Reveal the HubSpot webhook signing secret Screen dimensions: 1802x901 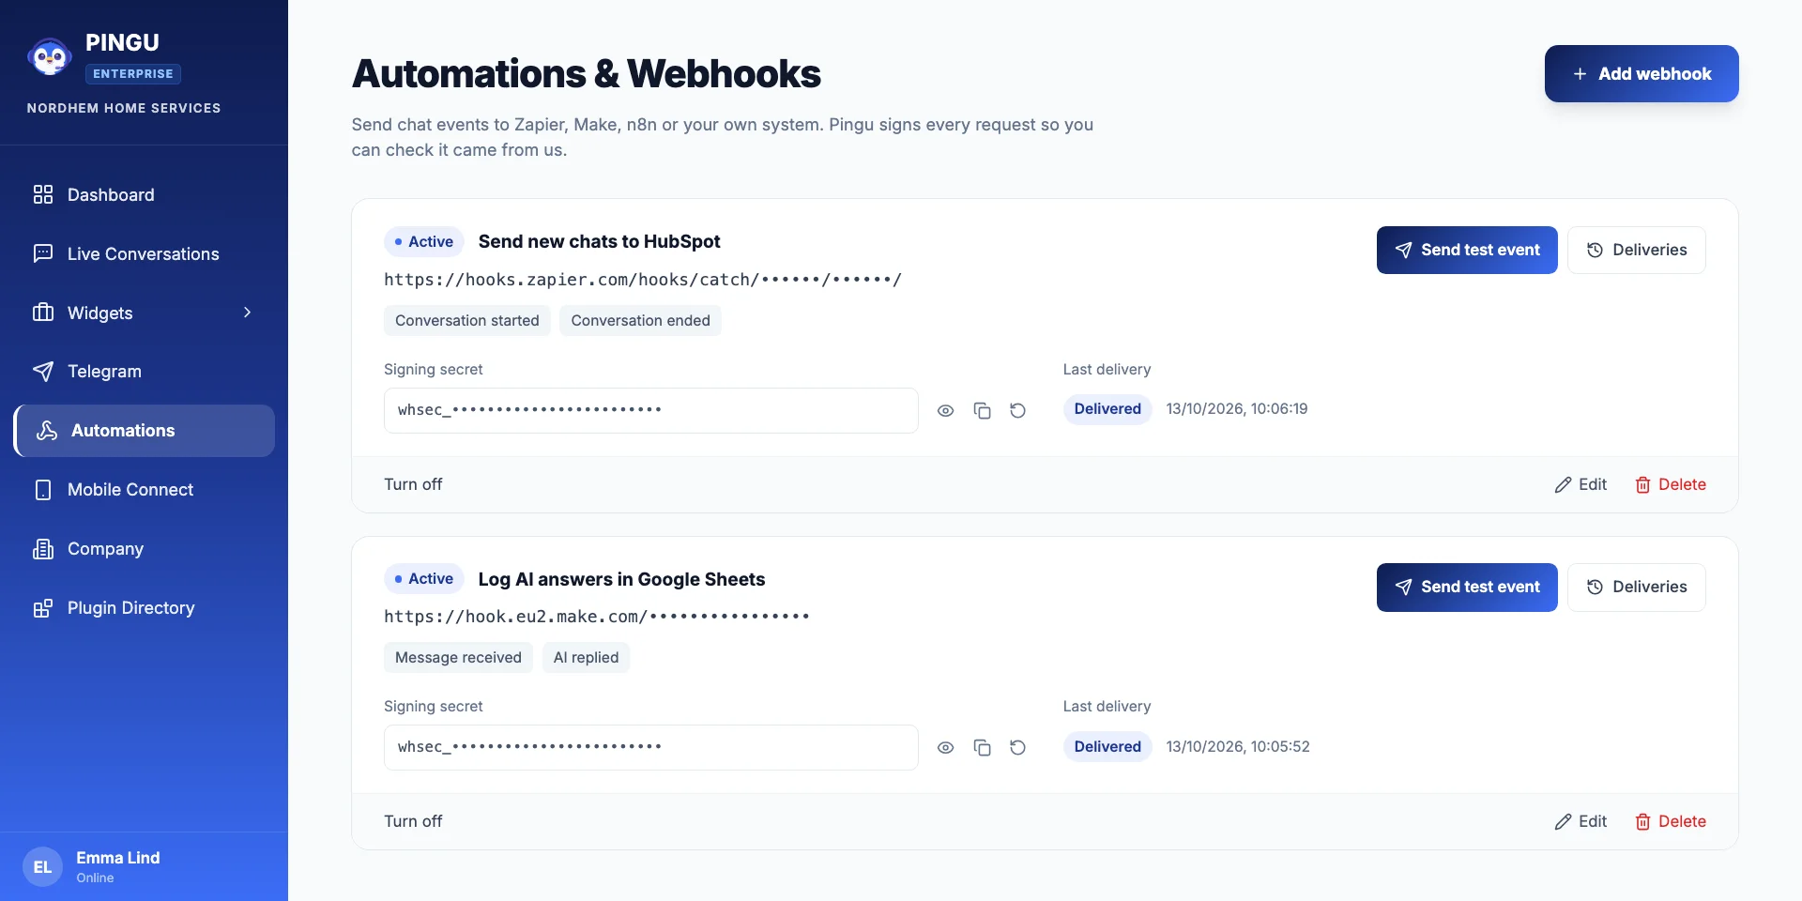pos(945,410)
